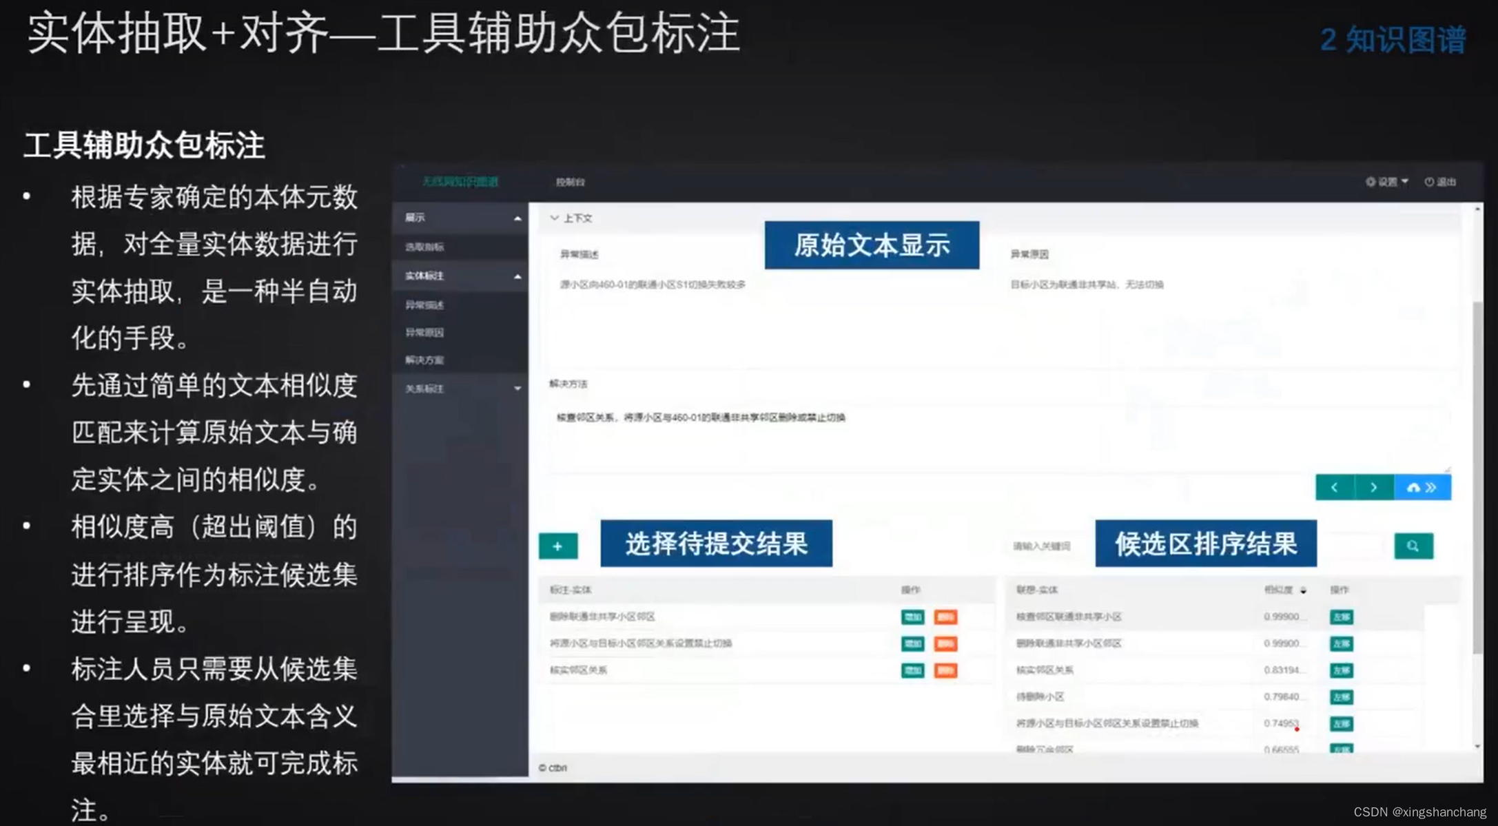Sort candidates by 相似度 column arrow
Viewport: 1498px width, 826px height.
pyautogui.click(x=1303, y=590)
